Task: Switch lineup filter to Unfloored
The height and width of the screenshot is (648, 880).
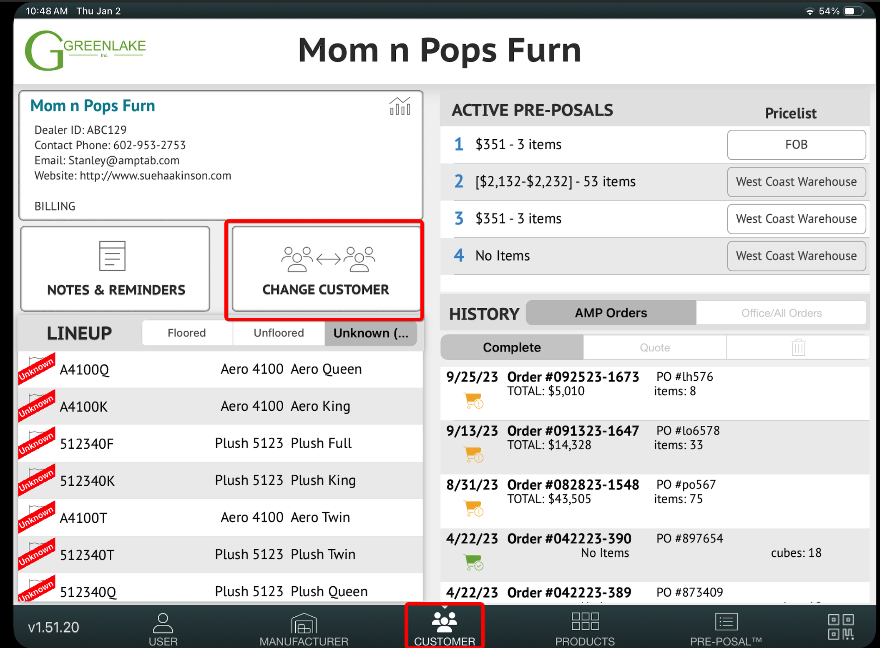Action: (279, 333)
